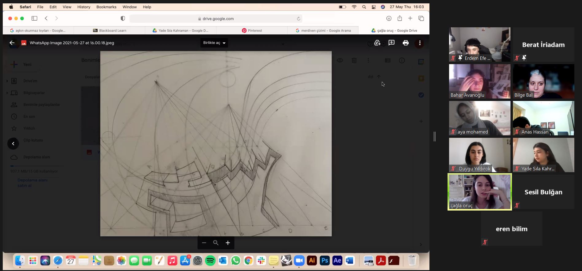Open Spotlight search in menu bar
This screenshot has width=582, height=271.
[364, 7]
